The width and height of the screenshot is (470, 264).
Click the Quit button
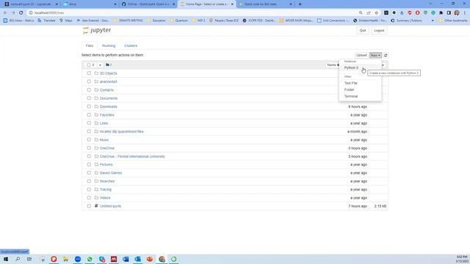click(x=363, y=31)
